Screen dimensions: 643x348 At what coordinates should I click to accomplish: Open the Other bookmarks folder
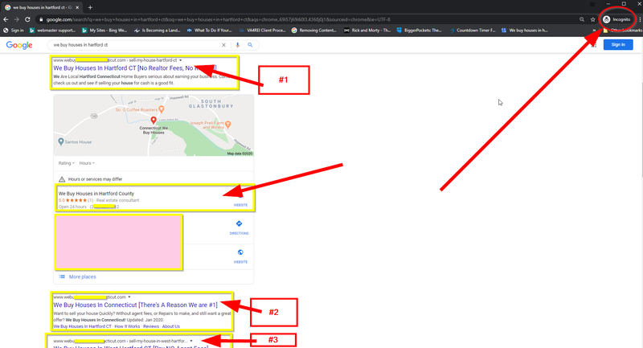622,31
